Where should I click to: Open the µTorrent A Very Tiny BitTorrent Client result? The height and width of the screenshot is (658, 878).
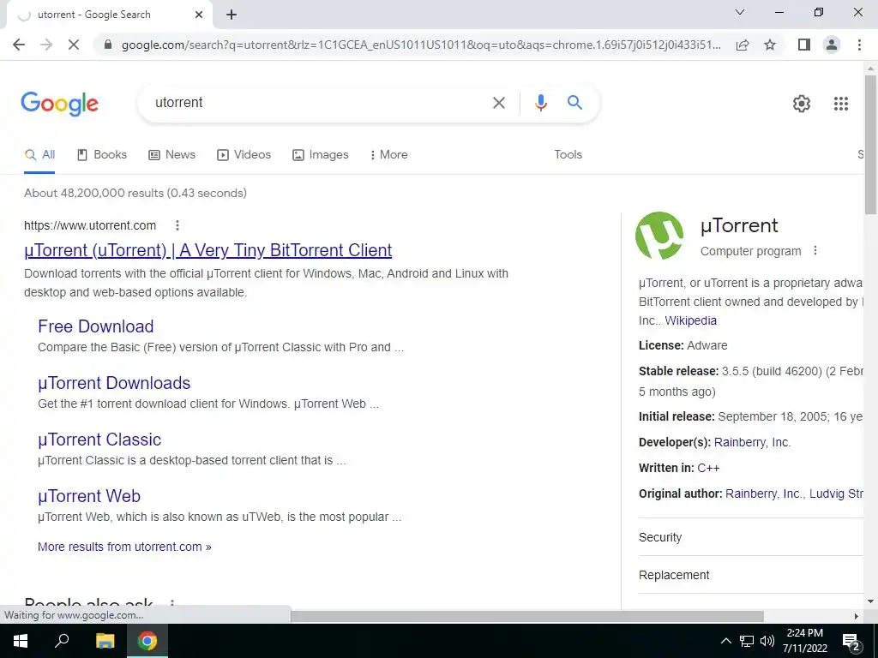(207, 250)
